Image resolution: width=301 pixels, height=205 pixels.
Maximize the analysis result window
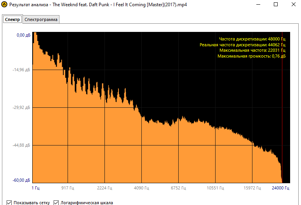coord(276,4)
